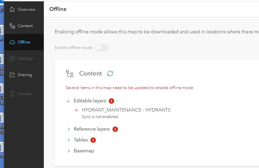Click the Offline cloud icon

click(x=12, y=42)
